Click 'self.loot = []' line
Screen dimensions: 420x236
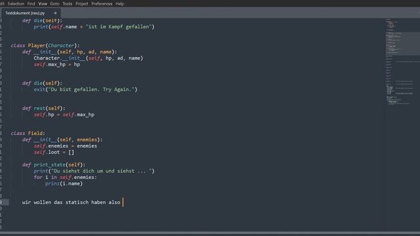(54, 152)
